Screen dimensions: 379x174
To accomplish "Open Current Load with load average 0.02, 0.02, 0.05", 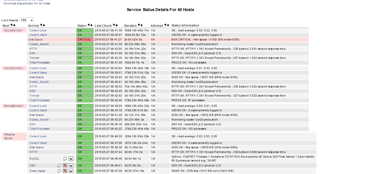I will [x=38, y=30].
